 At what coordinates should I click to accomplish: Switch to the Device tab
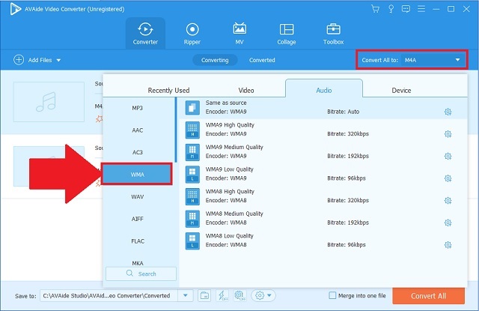tap(401, 90)
